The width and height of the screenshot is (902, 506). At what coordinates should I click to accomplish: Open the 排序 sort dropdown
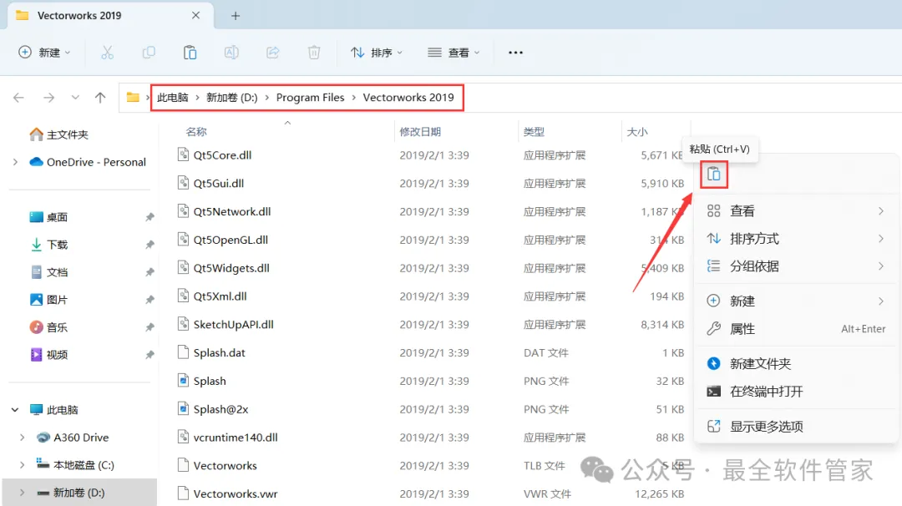(x=377, y=53)
